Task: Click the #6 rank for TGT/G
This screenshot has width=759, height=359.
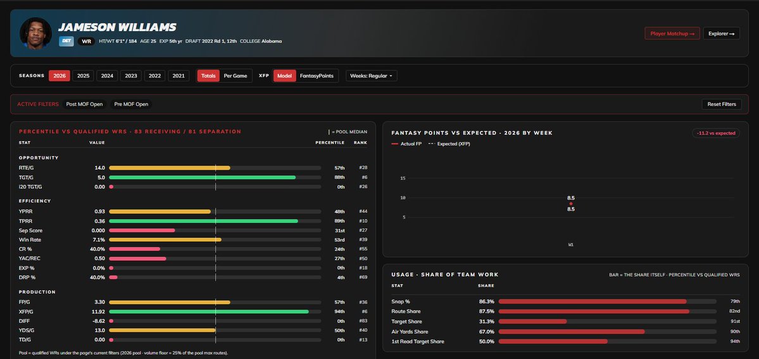Action: tap(363, 177)
